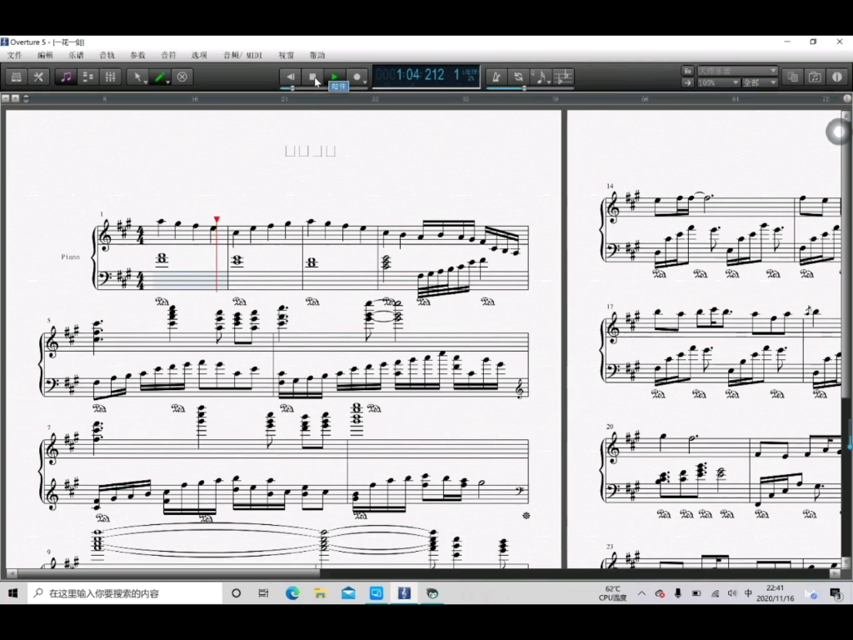Open the Windows Start menu

[x=13, y=593]
